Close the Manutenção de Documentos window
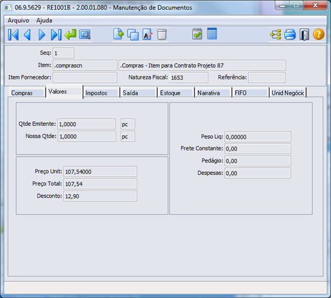Viewport: 331px width, 298px height. pos(315,5)
